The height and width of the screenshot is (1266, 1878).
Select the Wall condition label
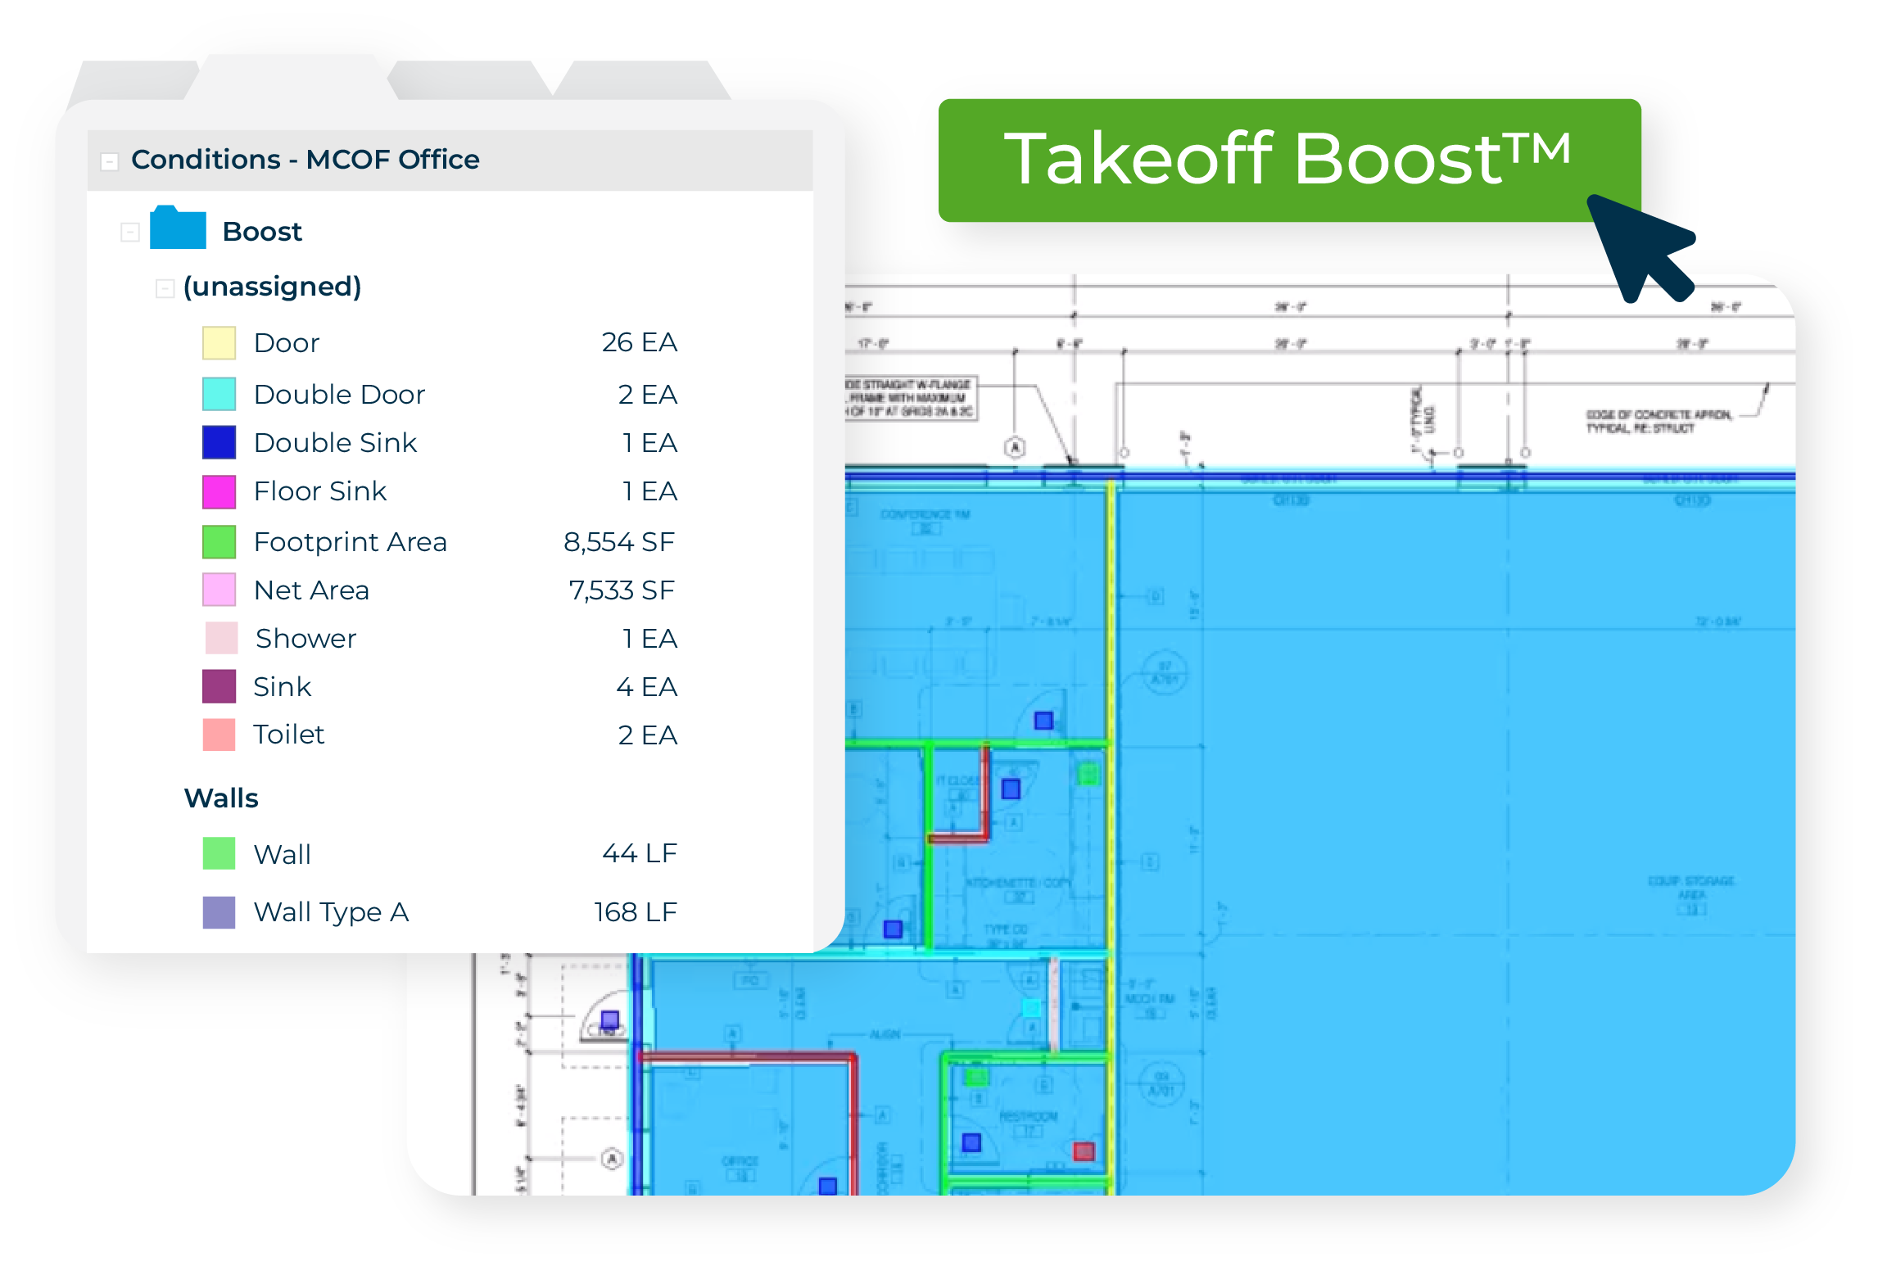pyautogui.click(x=283, y=854)
